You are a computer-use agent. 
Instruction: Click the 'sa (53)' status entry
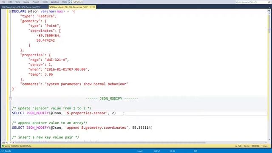pyautogui.click(x=238, y=146)
